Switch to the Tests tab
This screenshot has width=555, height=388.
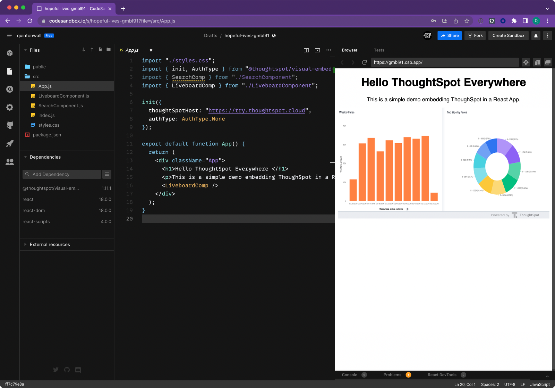click(x=379, y=50)
